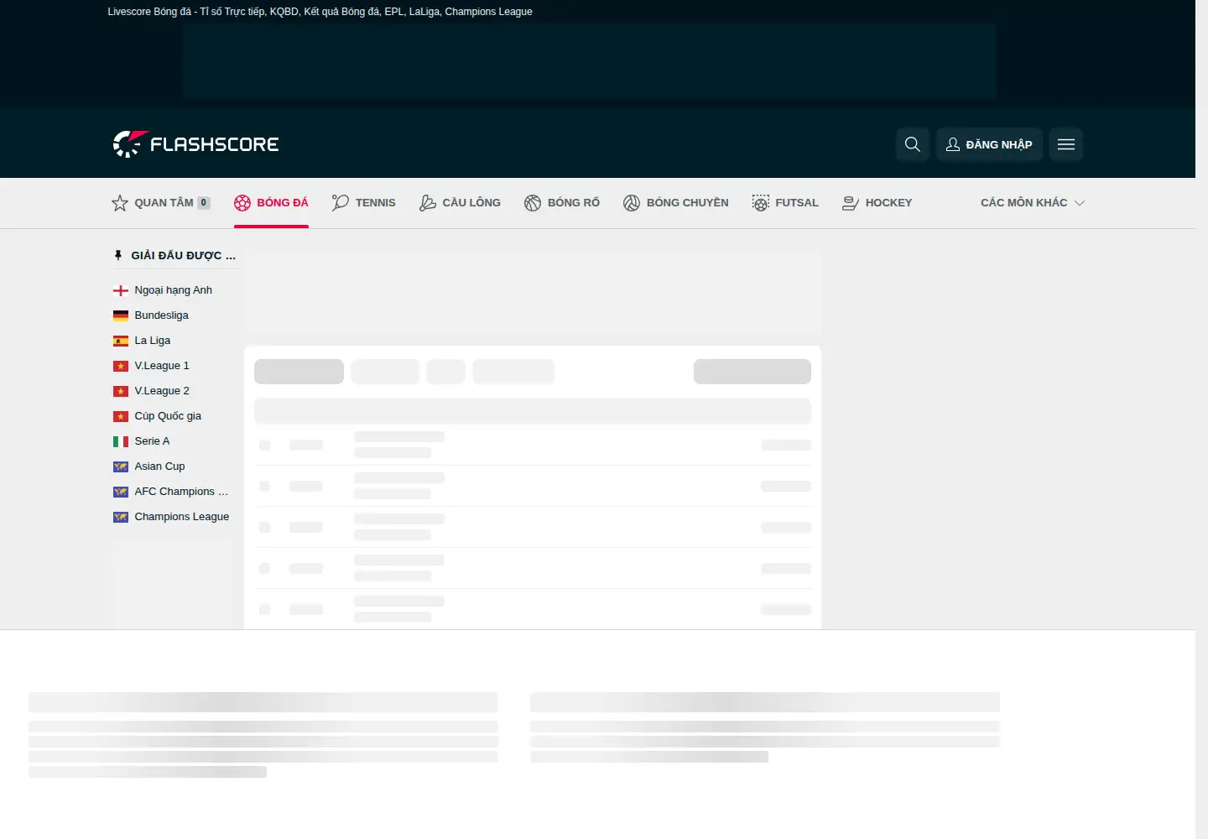Open the Futsal tab
Viewport: 1208px width, 839px height.
pos(785,203)
